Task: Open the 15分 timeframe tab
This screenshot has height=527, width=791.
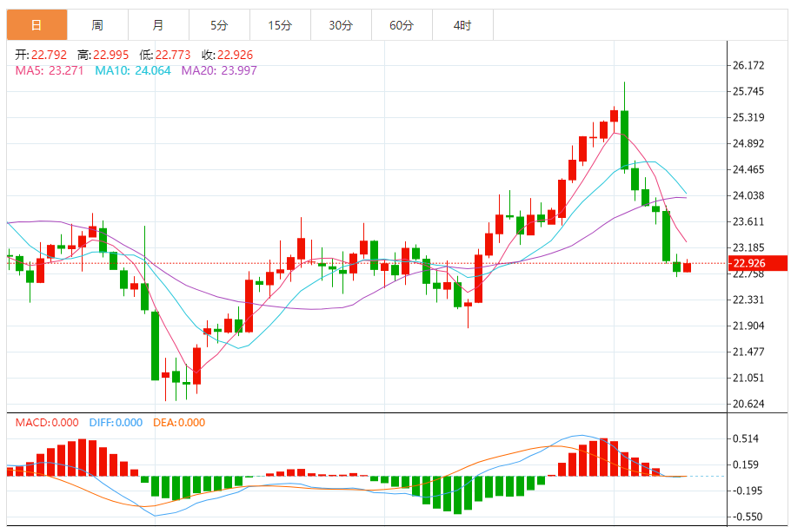Action: click(x=281, y=25)
